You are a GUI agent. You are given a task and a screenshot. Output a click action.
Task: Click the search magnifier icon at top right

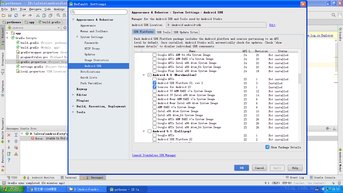tap(333, 15)
